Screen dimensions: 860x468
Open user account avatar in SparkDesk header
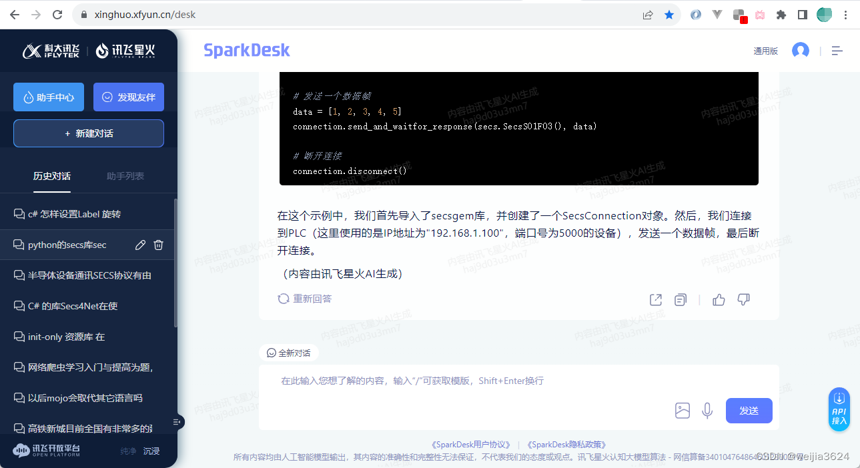pos(800,51)
